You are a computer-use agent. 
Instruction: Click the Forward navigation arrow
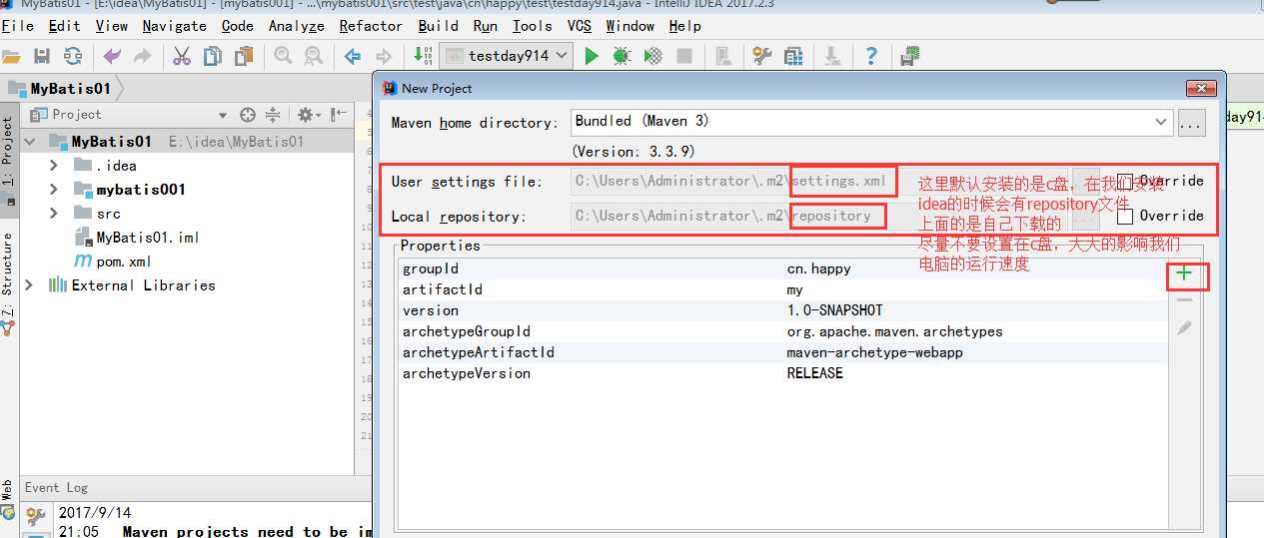382,56
